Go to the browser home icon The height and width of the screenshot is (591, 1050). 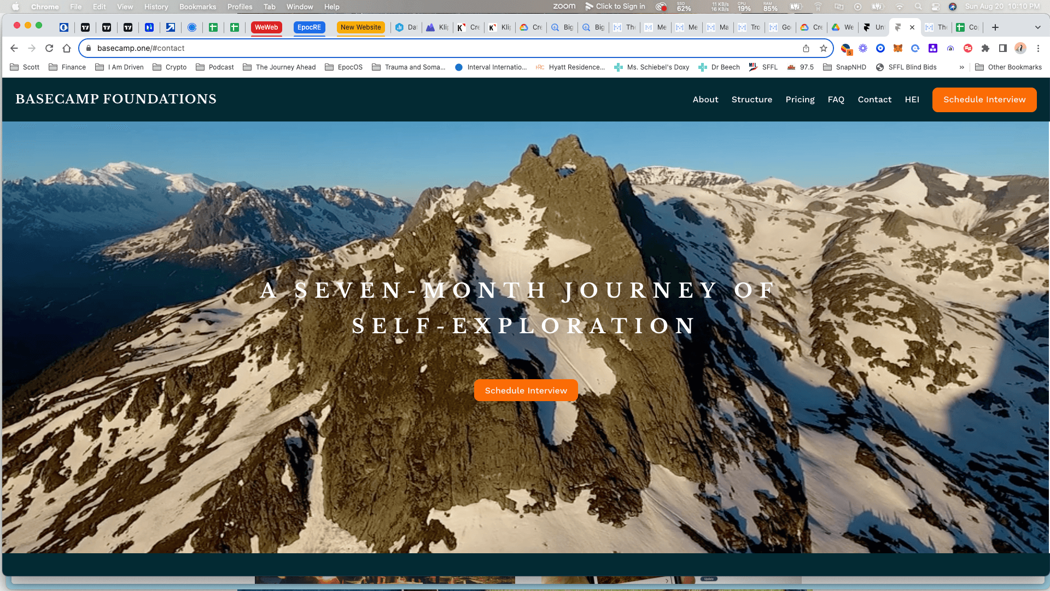tap(67, 48)
